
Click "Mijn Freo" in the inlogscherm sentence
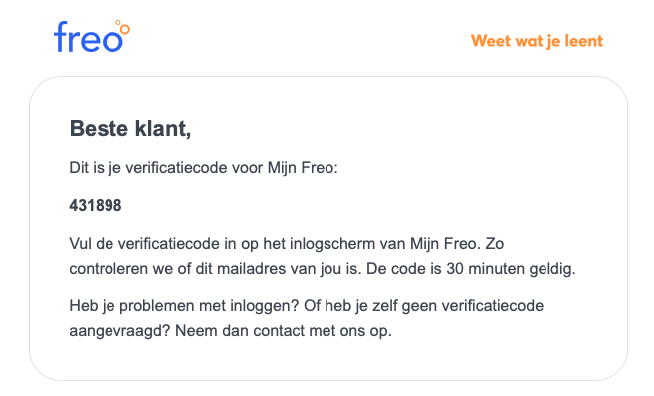[x=443, y=244]
